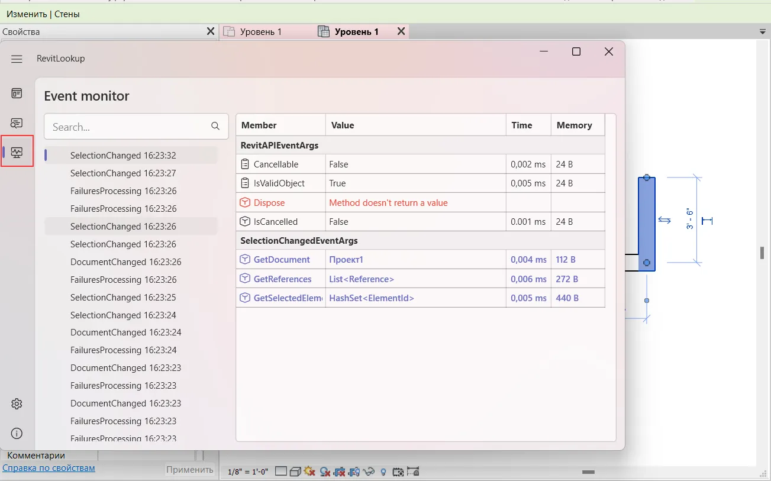Toggle Show Crop Region icon
Image resolution: width=771 pixels, height=481 pixels.
pos(354,472)
